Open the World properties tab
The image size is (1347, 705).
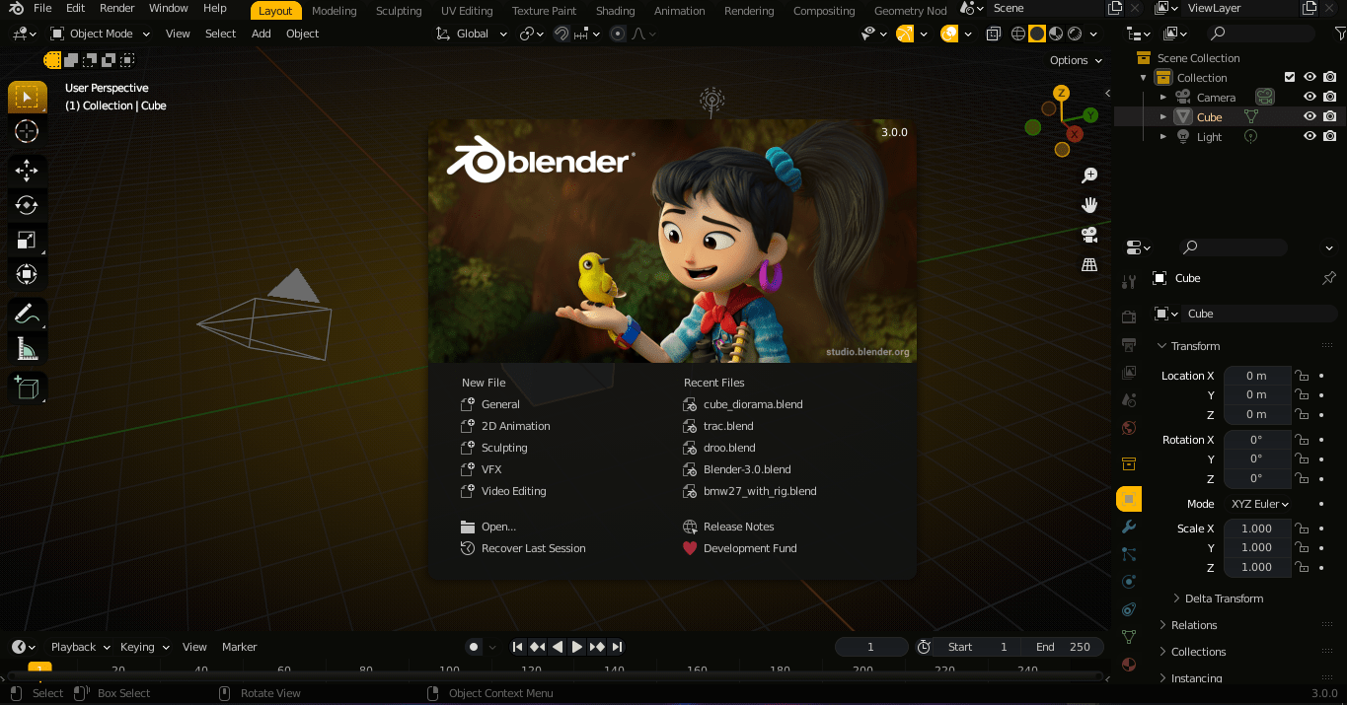[x=1129, y=428]
